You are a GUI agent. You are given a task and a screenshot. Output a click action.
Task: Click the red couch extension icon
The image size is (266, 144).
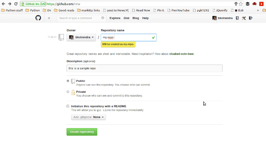[x=254, y=4]
